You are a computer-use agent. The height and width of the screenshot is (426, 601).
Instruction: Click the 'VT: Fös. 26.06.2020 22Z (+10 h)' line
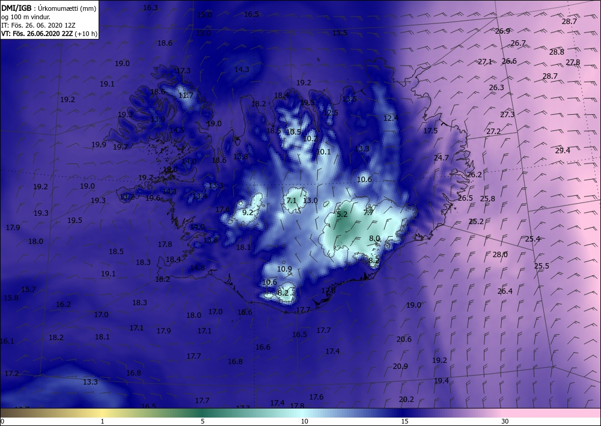[x=49, y=33]
